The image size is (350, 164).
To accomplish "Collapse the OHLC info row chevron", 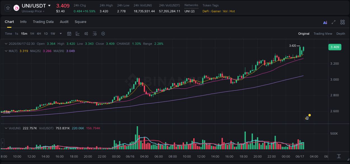I will [x=6, y=44].
